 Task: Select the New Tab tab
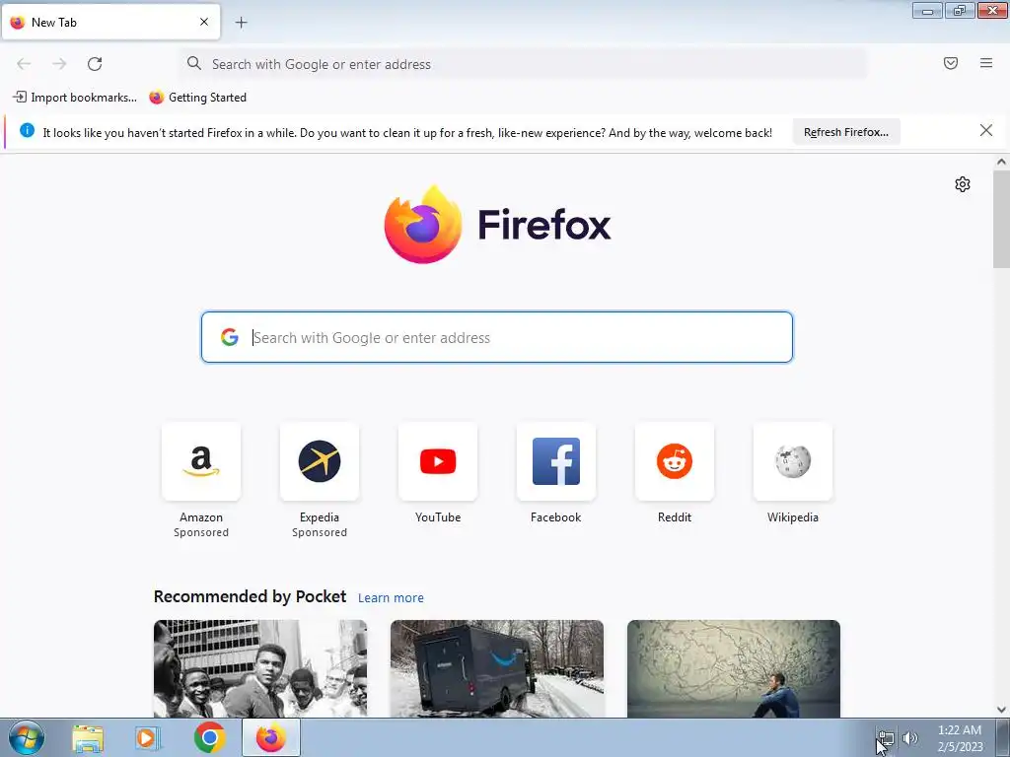point(110,22)
